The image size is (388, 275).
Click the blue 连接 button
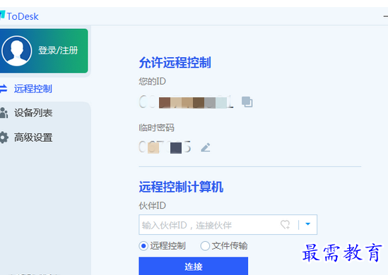click(193, 266)
